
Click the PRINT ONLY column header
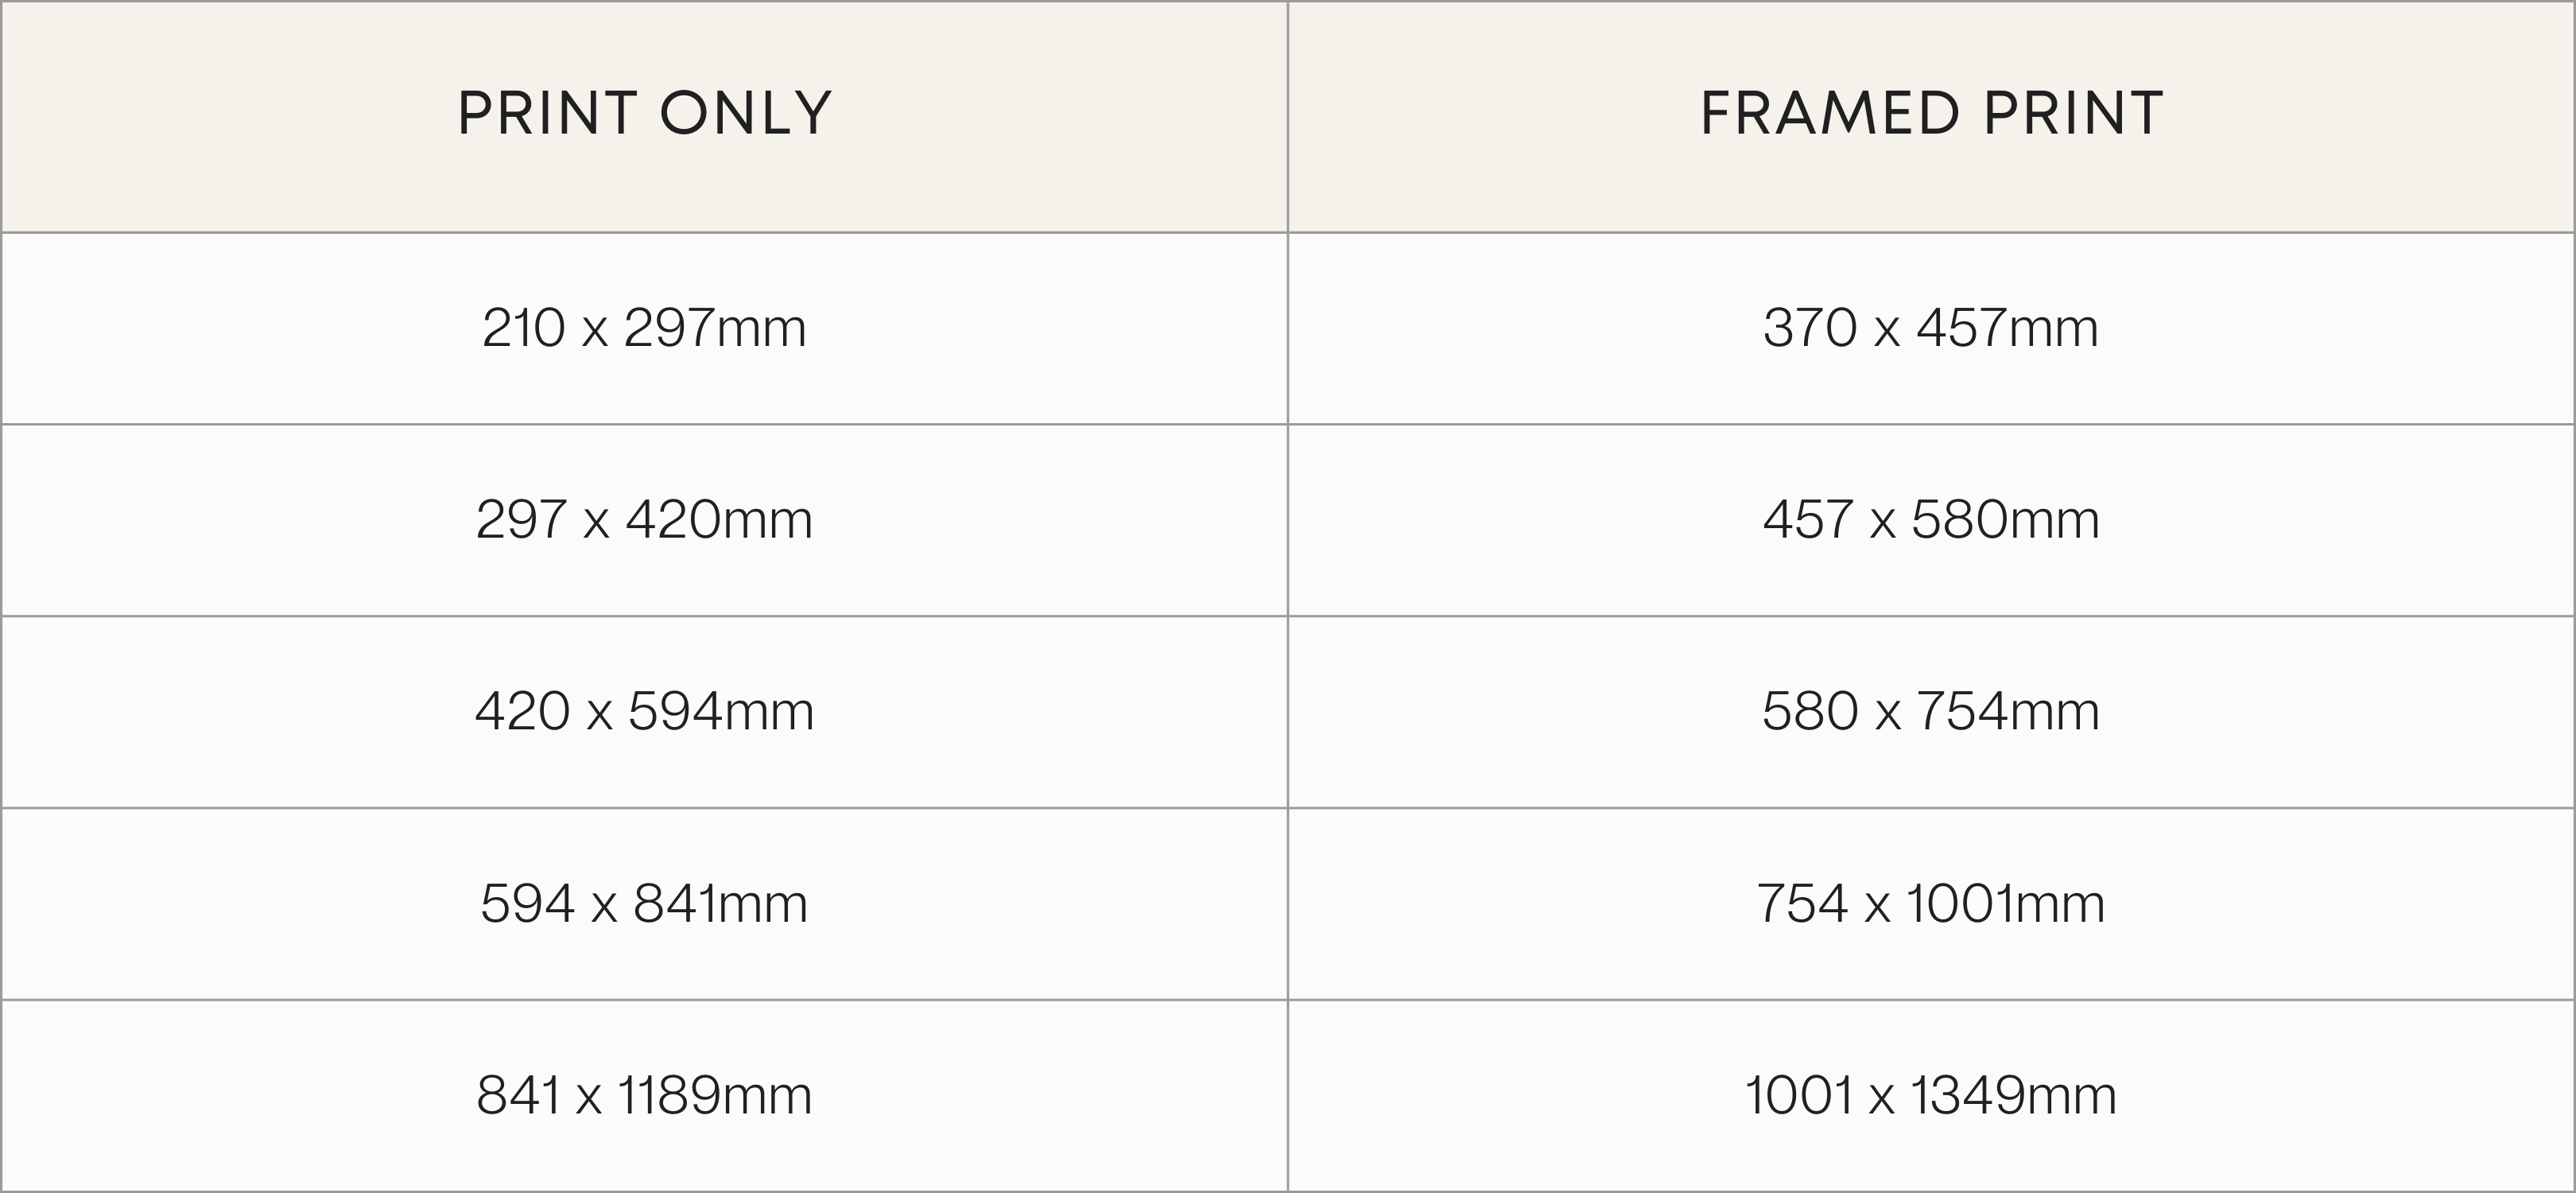click(644, 113)
